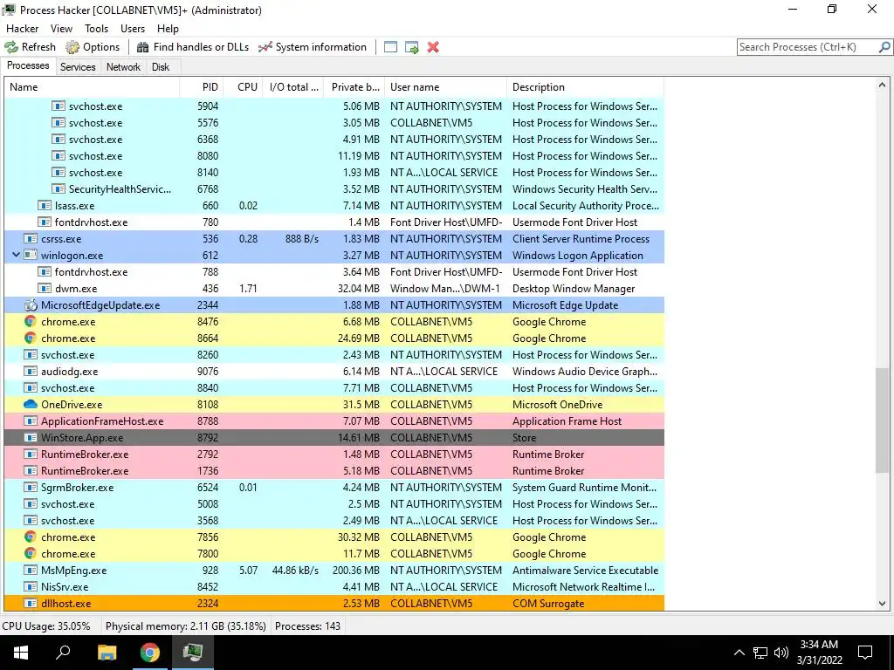Click Chrome icon for PID 7800
894x670 pixels.
31,553
